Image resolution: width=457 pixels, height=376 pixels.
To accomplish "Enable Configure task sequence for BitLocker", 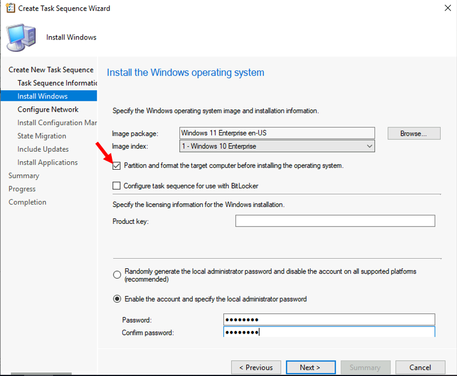I will coord(116,186).
